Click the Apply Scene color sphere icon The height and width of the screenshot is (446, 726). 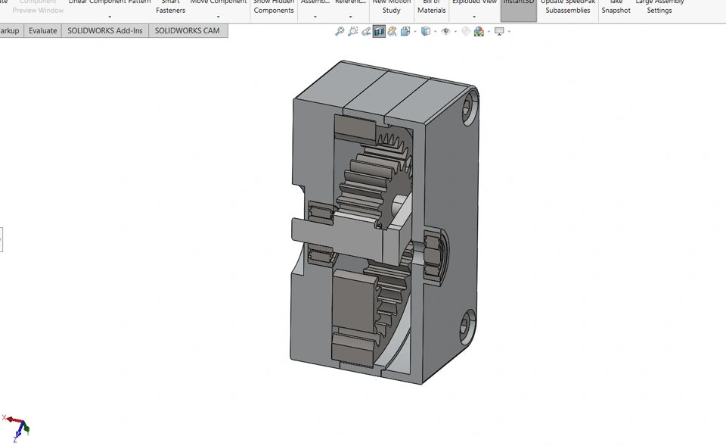[478, 32]
